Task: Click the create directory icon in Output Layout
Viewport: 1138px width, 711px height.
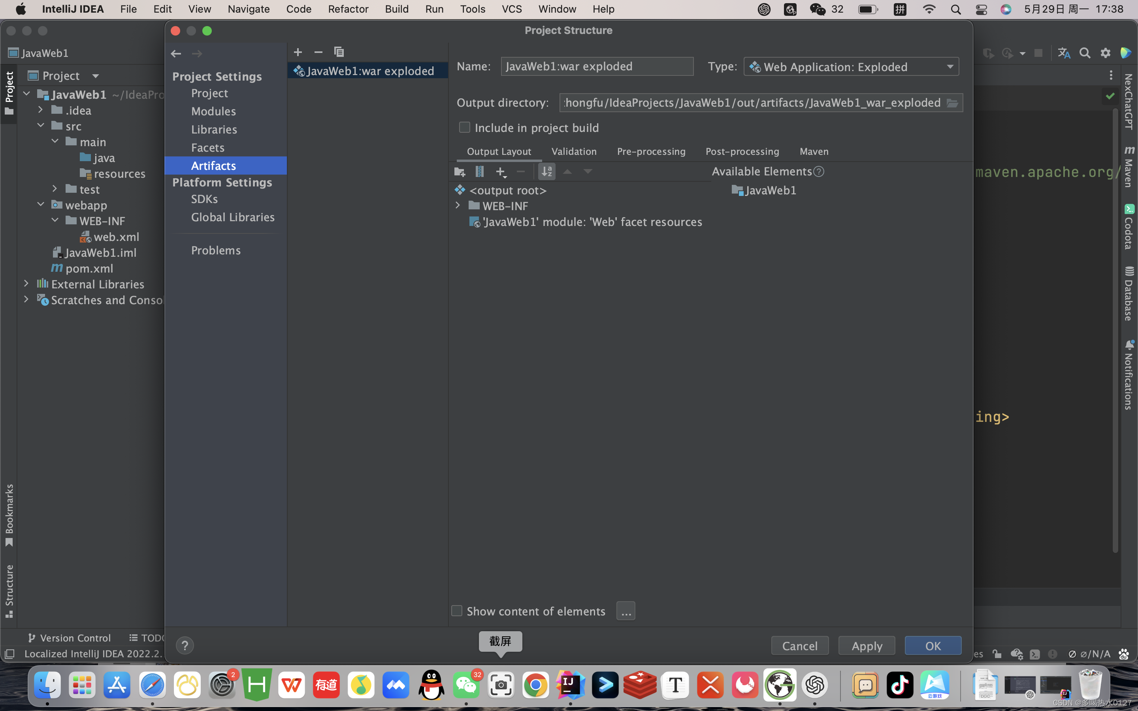Action: [x=460, y=172]
